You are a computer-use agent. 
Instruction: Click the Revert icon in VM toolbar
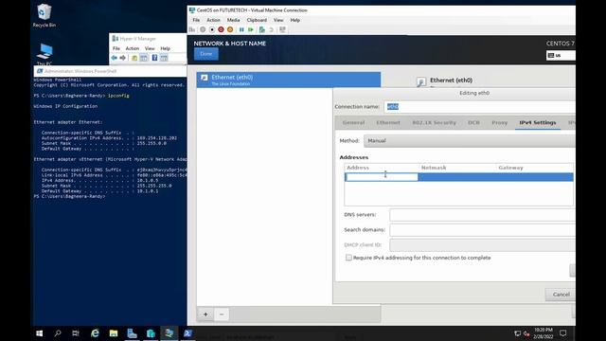[272, 29]
